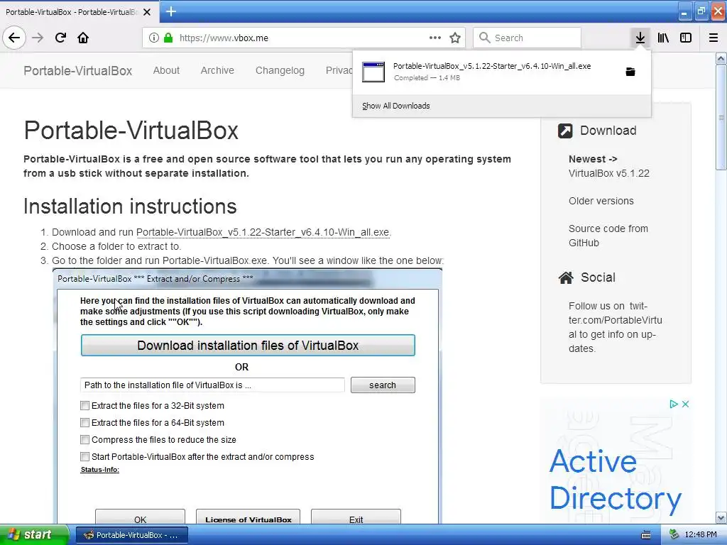Click the Portable-VirtualBox site brand link
Image resolution: width=727 pixels, height=545 pixels.
tap(78, 71)
